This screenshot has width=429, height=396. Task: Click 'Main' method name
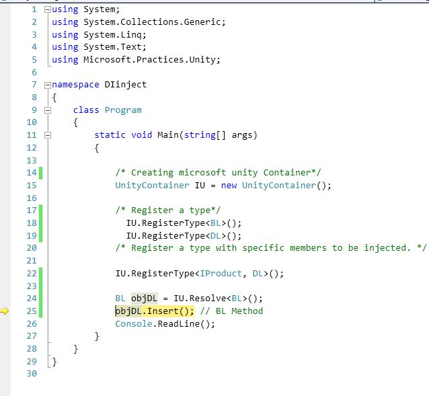[x=168, y=135]
